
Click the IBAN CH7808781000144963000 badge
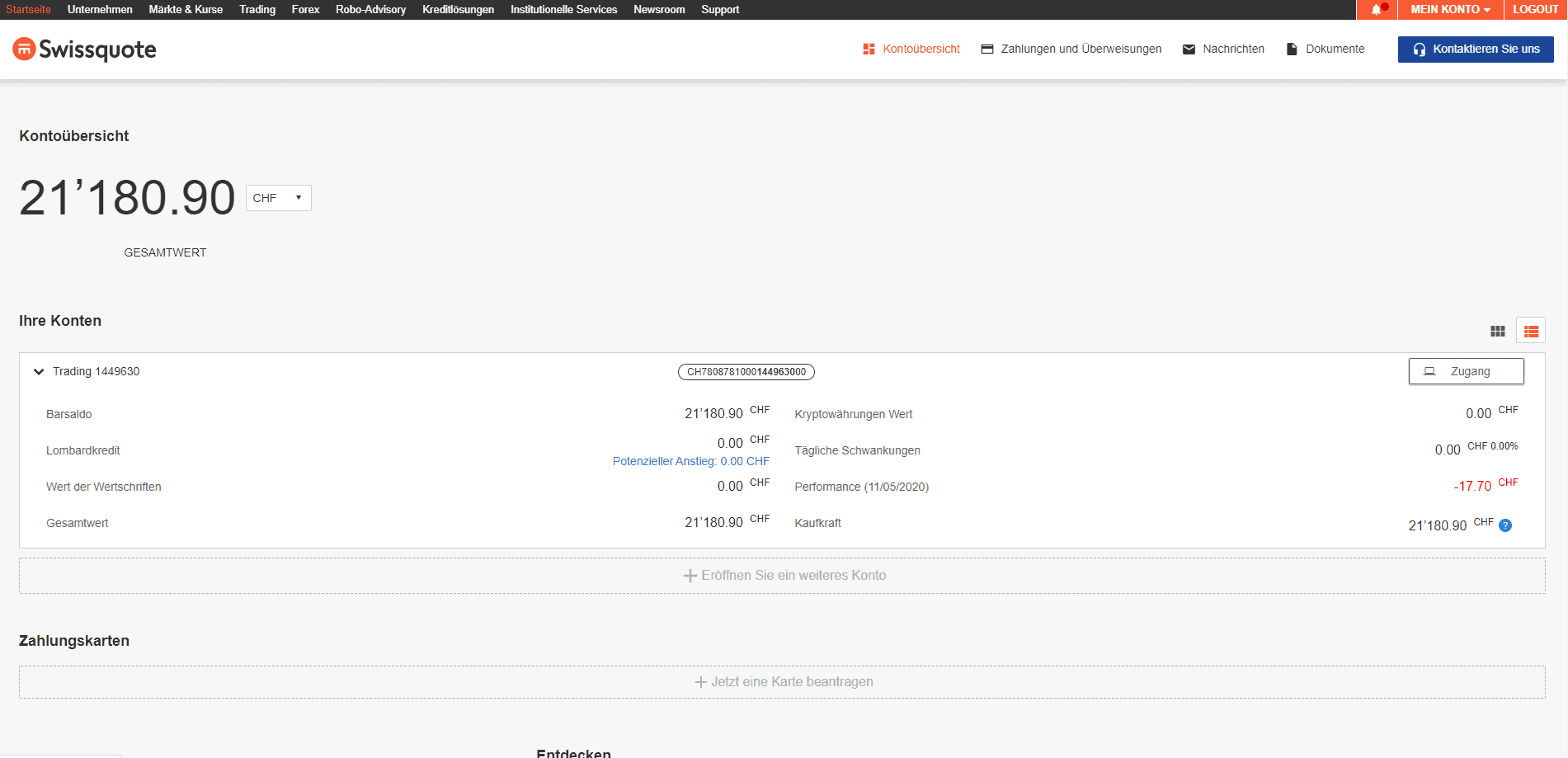[x=746, y=372]
